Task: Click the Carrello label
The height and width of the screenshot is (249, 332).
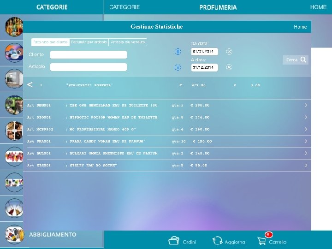Action: 278,242
